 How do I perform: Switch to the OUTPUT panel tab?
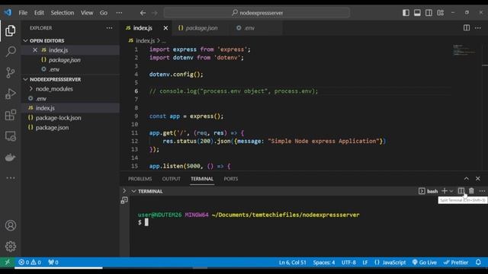click(171, 179)
